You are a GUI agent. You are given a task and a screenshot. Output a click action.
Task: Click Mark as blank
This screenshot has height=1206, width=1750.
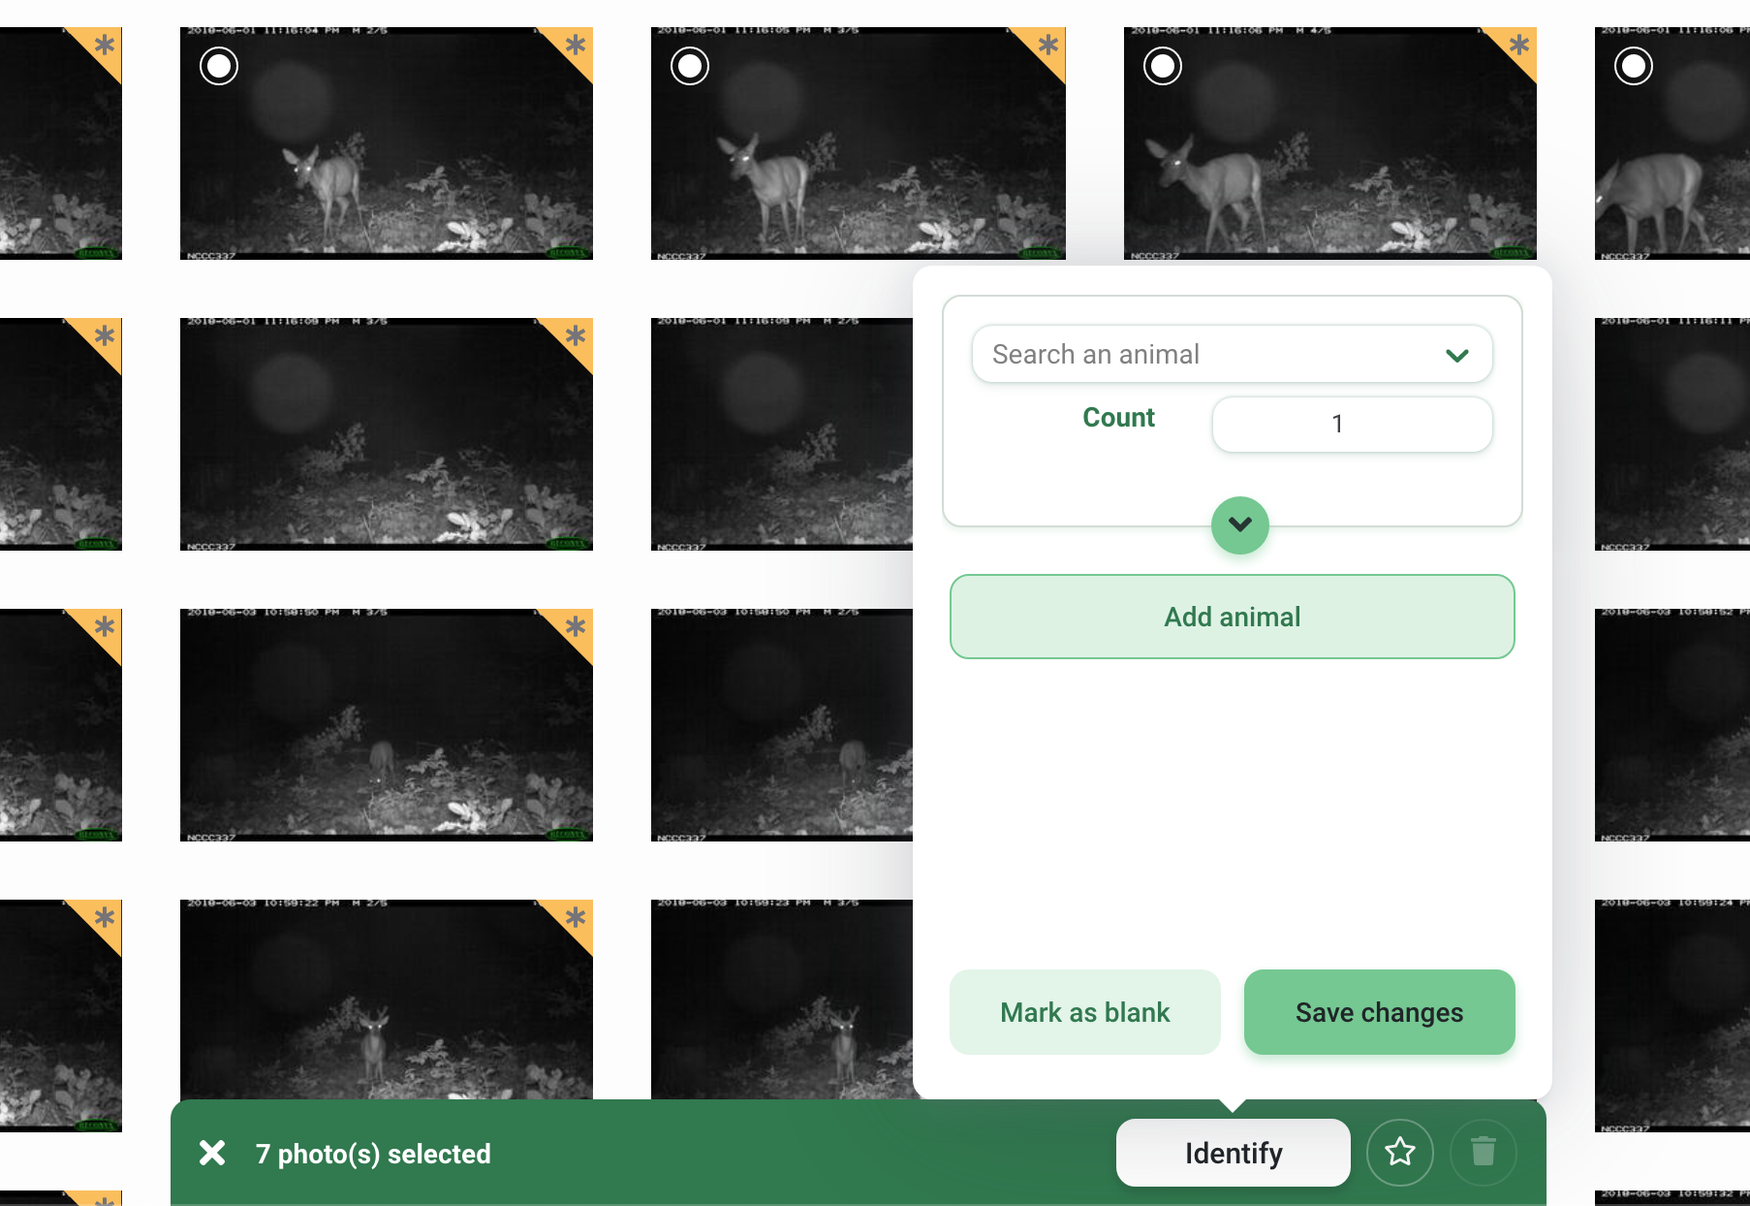(x=1085, y=1012)
